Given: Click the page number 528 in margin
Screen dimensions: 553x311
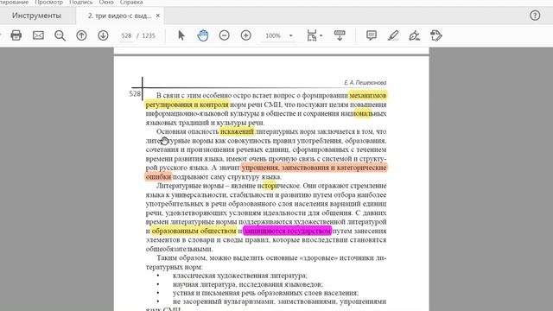Looking at the screenshot, I should [x=135, y=94].
